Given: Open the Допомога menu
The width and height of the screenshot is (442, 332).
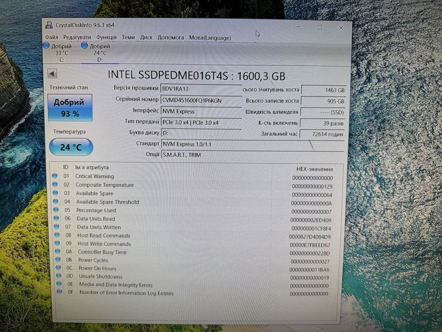Looking at the screenshot, I should [171, 37].
